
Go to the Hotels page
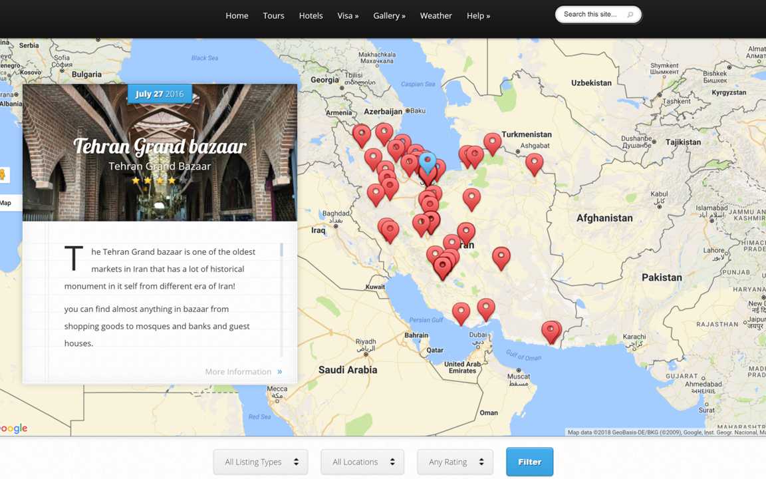pyautogui.click(x=311, y=16)
